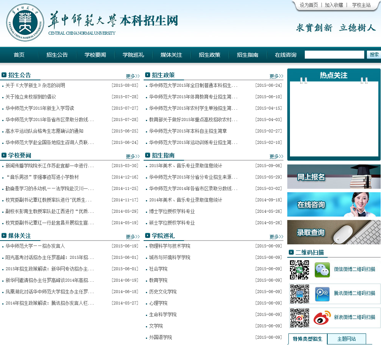Open 历史文化学院 college link
Image resolution: width=381 pixels, height=346 pixels.
point(163,292)
